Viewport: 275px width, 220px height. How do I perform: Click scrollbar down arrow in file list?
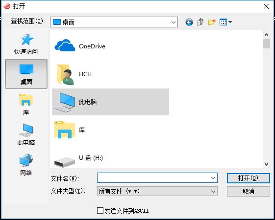(x=266, y=164)
